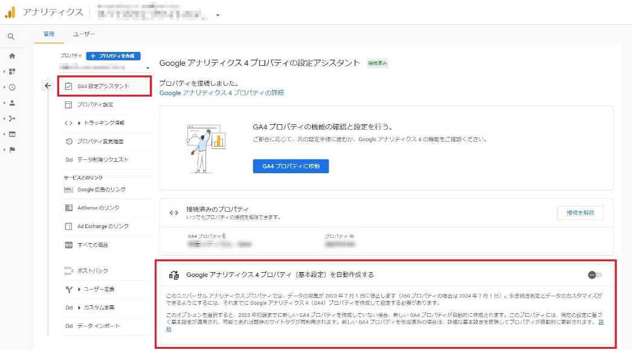Expand the カスタム定義 section

79,308
